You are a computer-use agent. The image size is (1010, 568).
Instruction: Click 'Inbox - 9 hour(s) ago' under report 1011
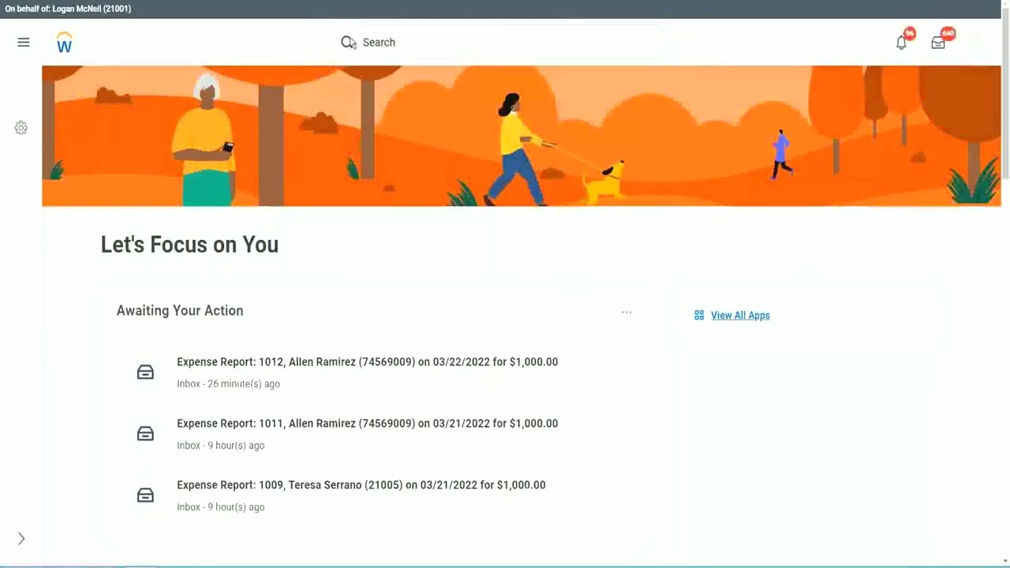coord(220,446)
